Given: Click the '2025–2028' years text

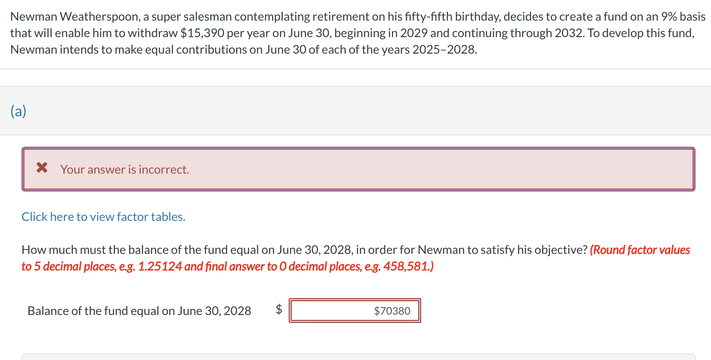Looking at the screenshot, I should [x=444, y=49].
